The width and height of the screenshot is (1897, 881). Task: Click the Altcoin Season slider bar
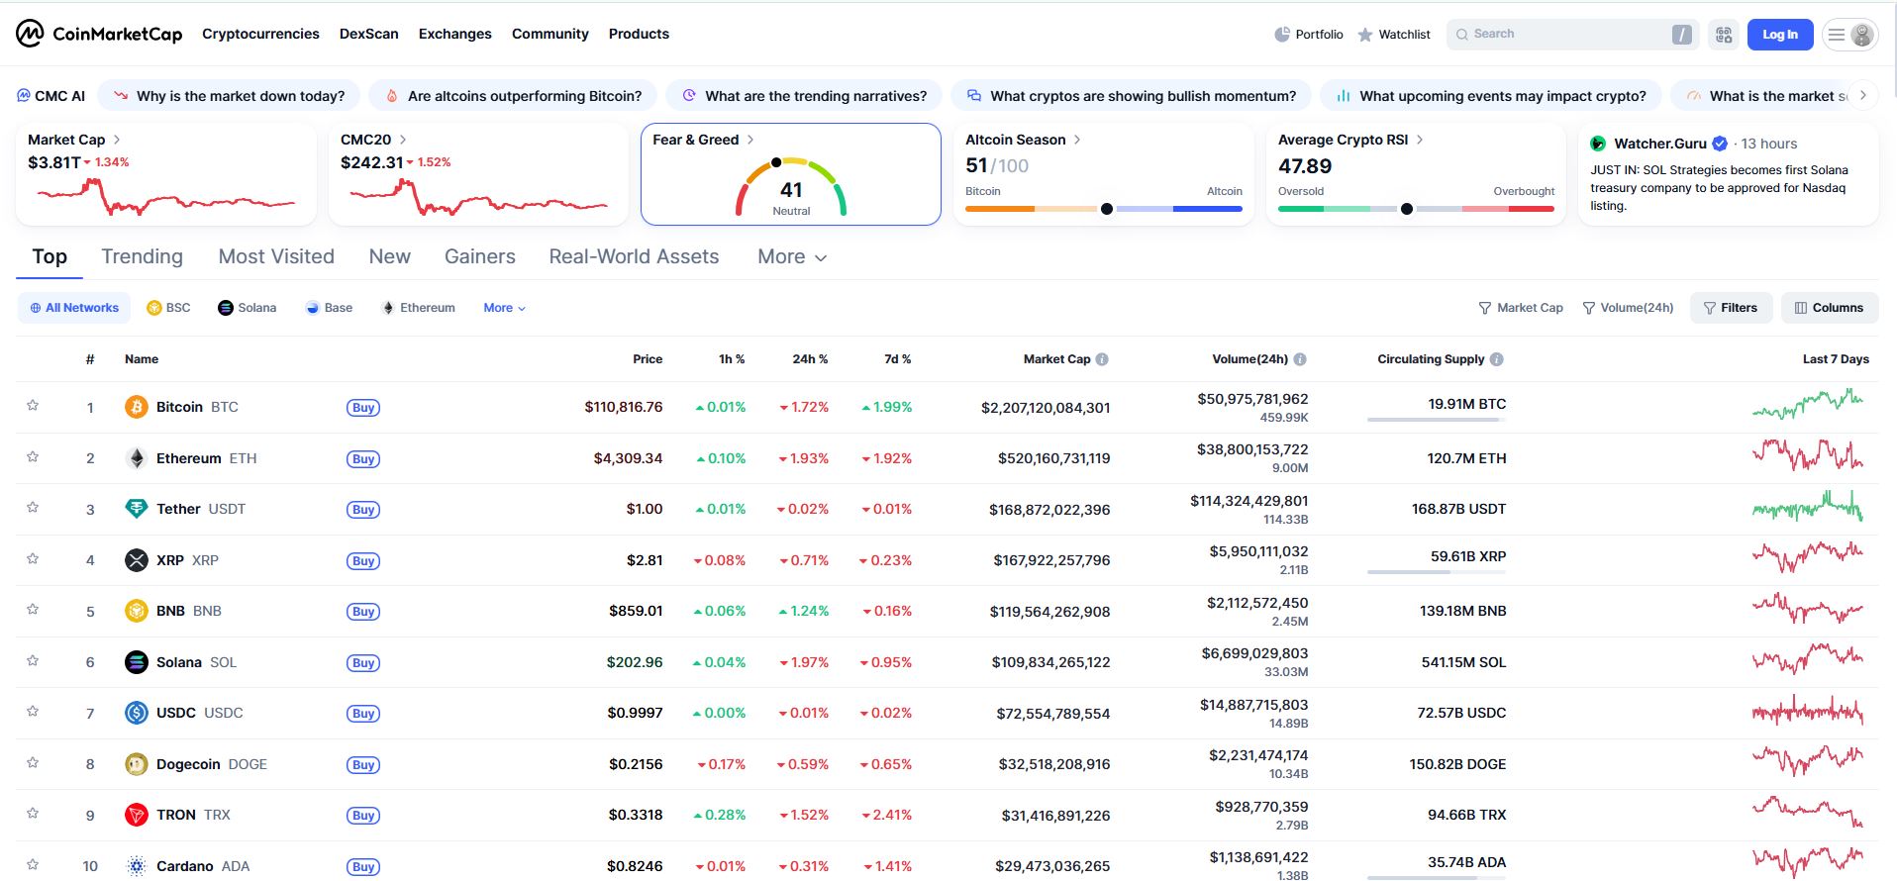tap(1104, 209)
